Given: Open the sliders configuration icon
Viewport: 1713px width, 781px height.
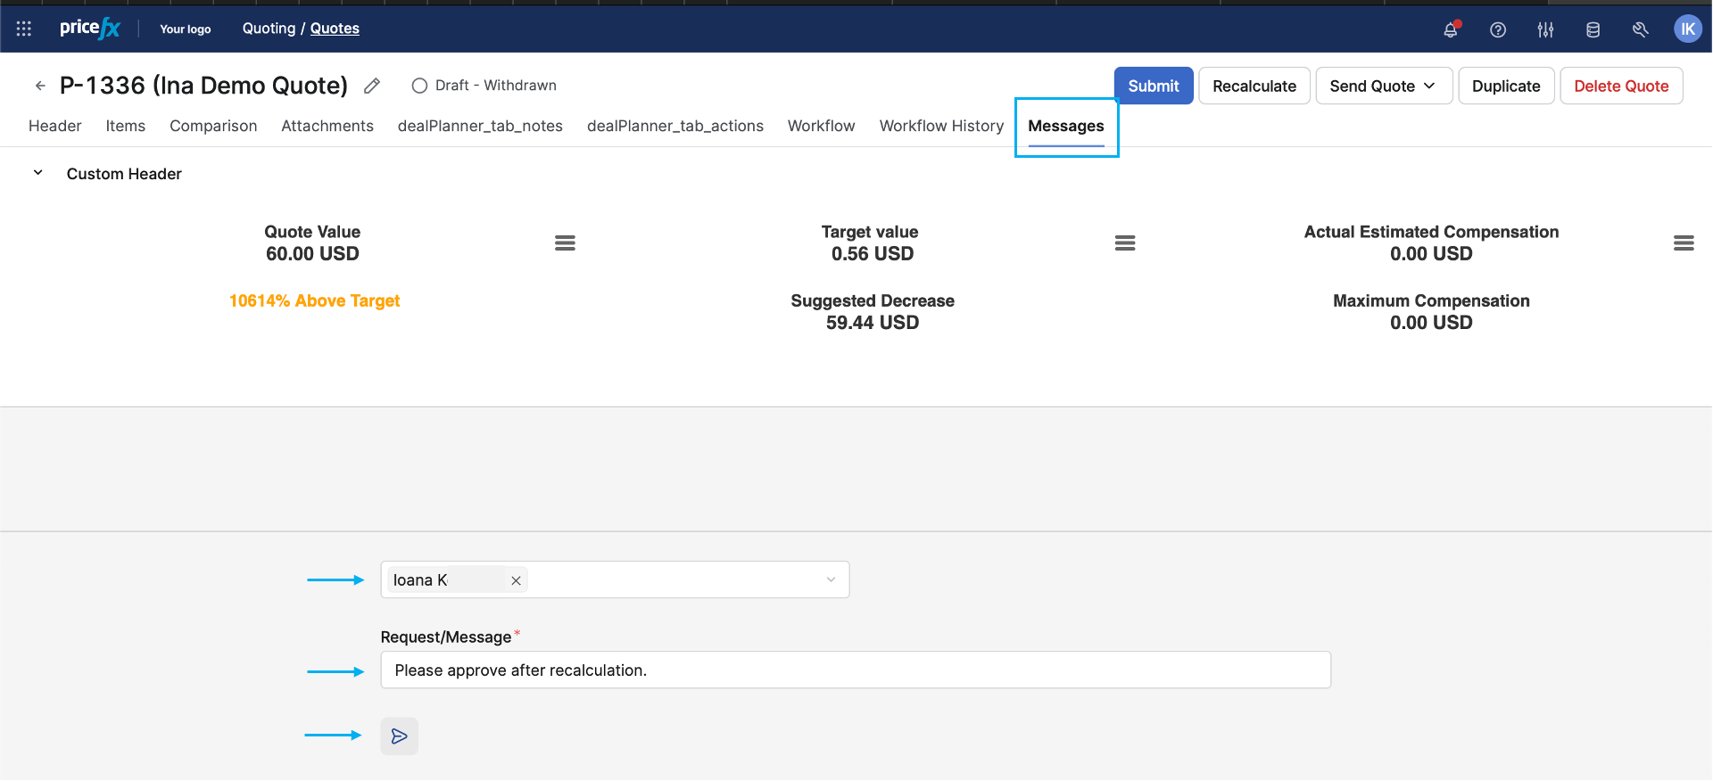Looking at the screenshot, I should point(1545,29).
